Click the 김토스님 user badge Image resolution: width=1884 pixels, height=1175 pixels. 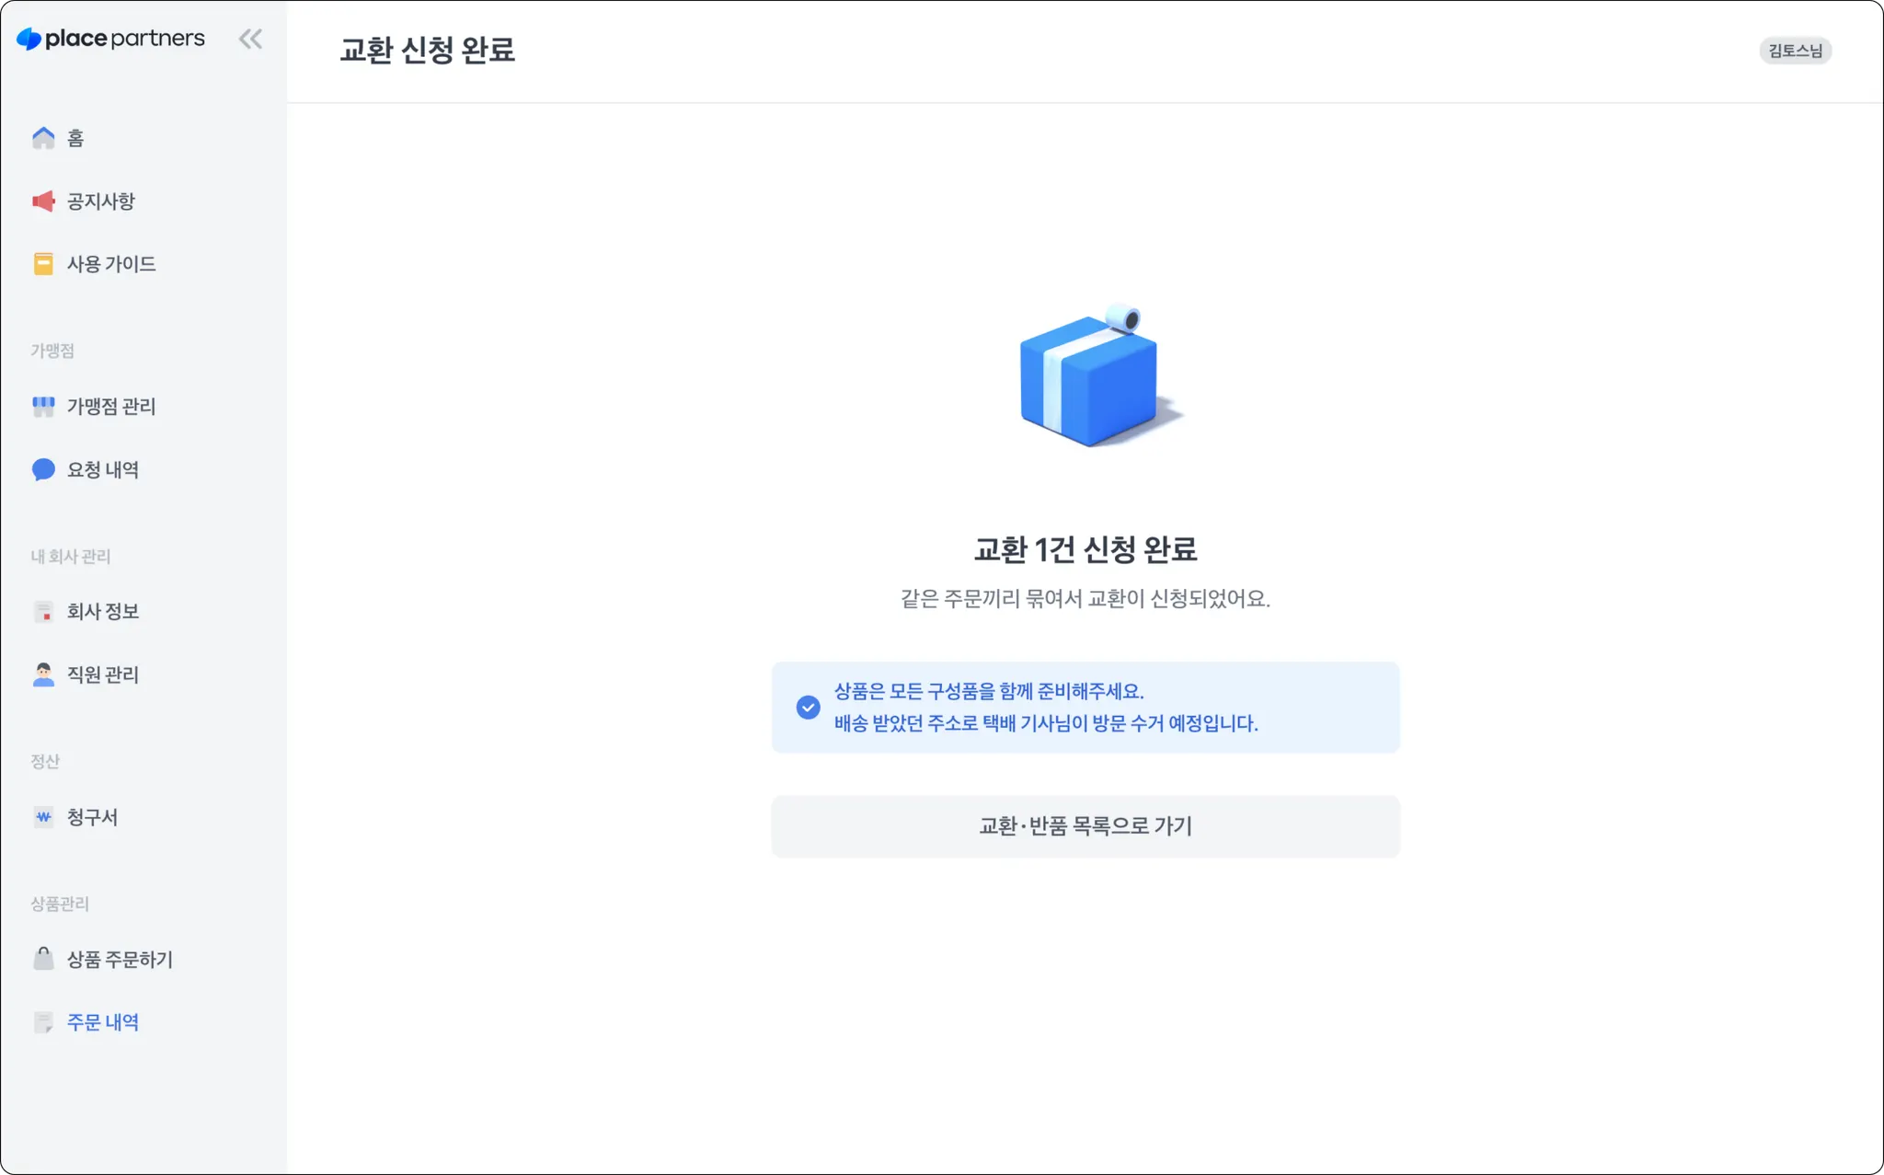coord(1795,51)
